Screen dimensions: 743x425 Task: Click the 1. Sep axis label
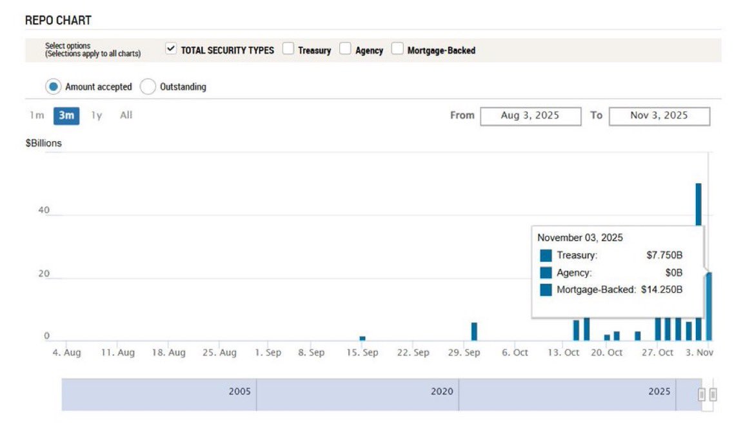point(268,353)
